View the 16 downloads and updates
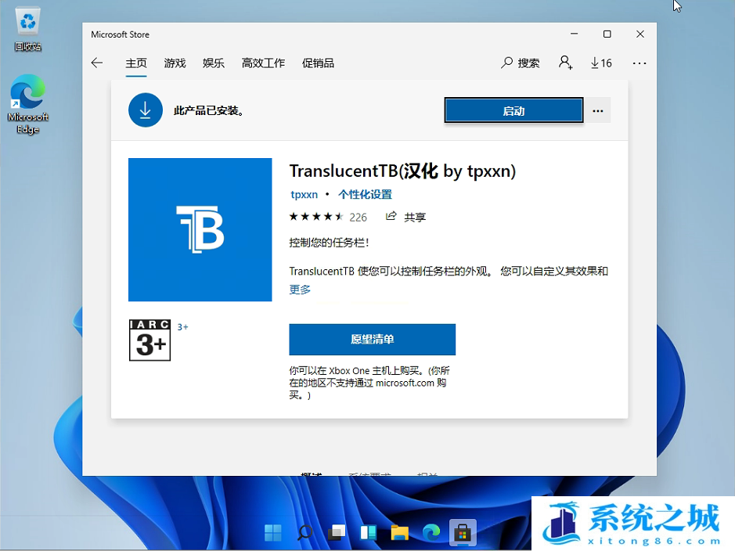 click(601, 63)
